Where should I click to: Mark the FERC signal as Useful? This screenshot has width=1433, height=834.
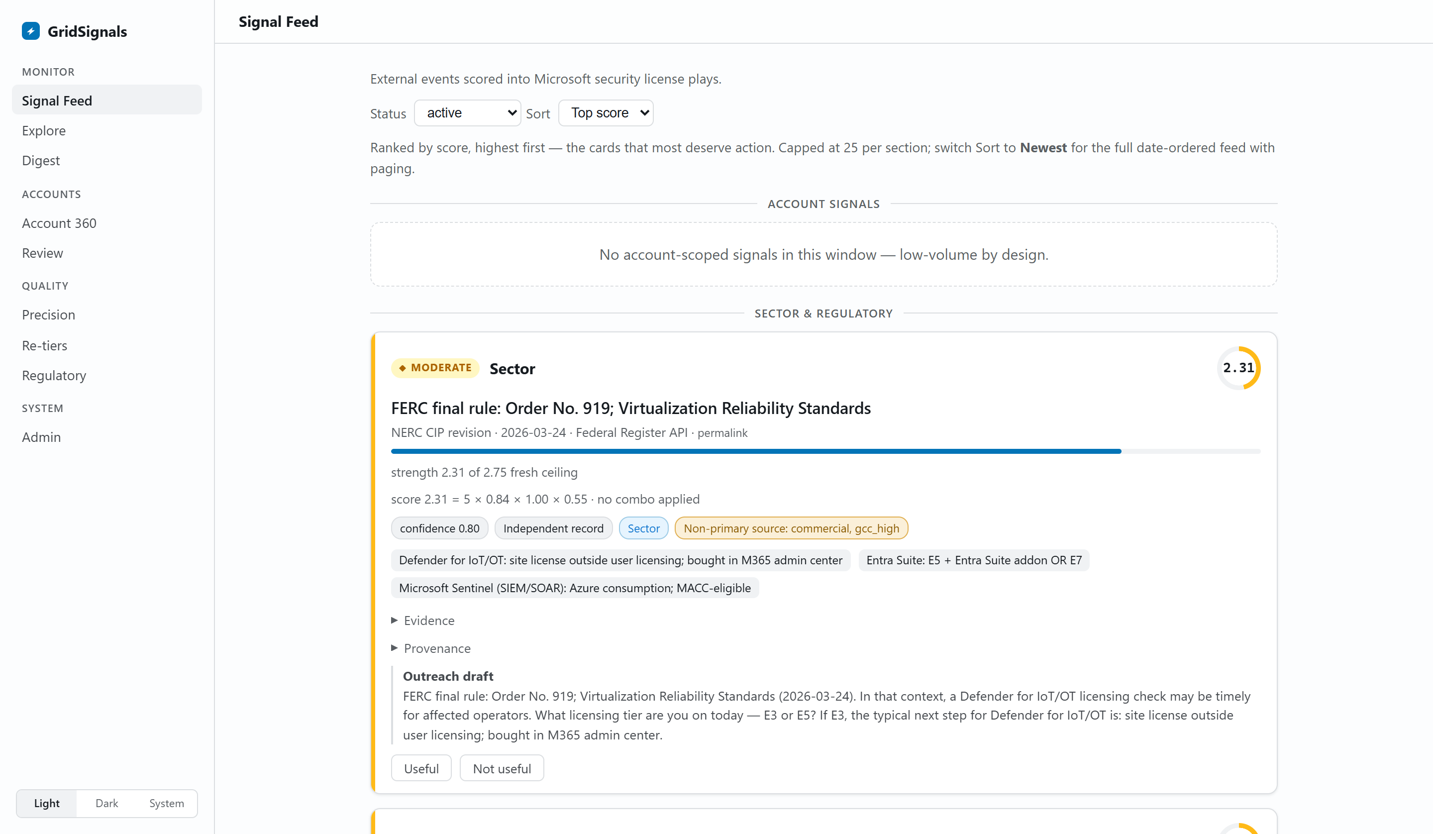pyautogui.click(x=421, y=769)
